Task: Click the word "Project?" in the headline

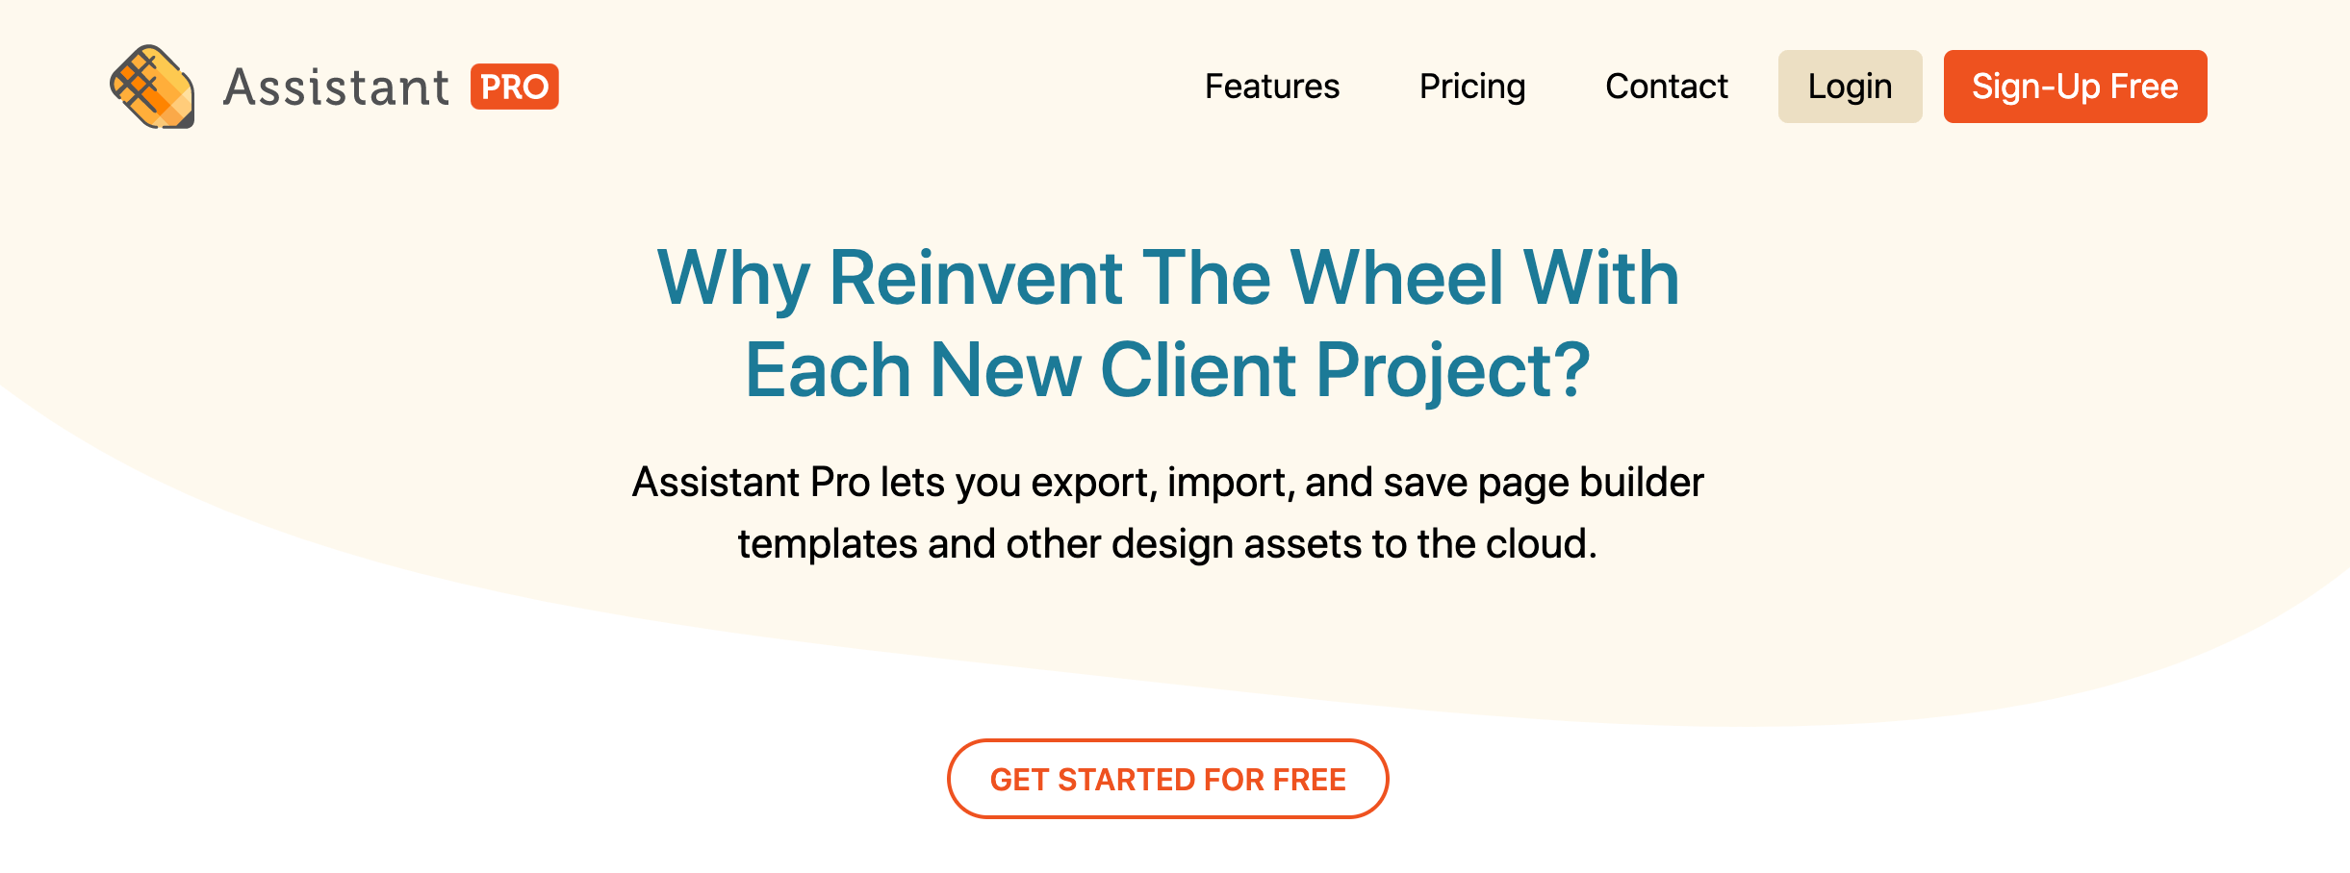Action: coord(1453,370)
